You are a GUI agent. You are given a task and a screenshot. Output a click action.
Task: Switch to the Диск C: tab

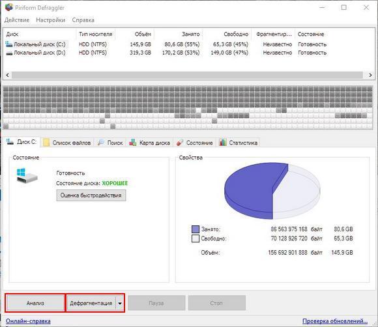pyautogui.click(x=22, y=142)
